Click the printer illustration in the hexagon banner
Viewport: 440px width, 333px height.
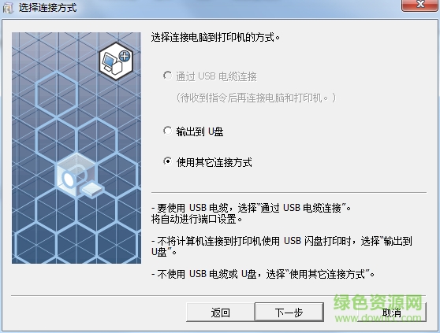pos(80,175)
